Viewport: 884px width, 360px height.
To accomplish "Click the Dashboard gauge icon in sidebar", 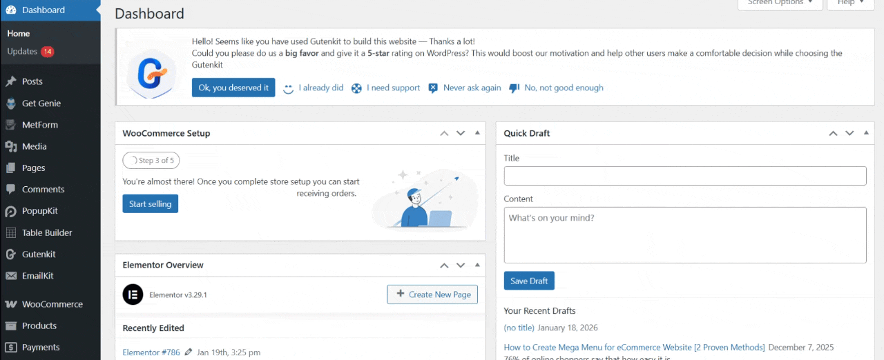I will tap(11, 10).
